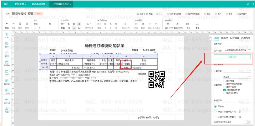Select the 文本 text tool in sidebar
Image resolution: width=255 pixels, height=126 pixels.
pos(7,36)
